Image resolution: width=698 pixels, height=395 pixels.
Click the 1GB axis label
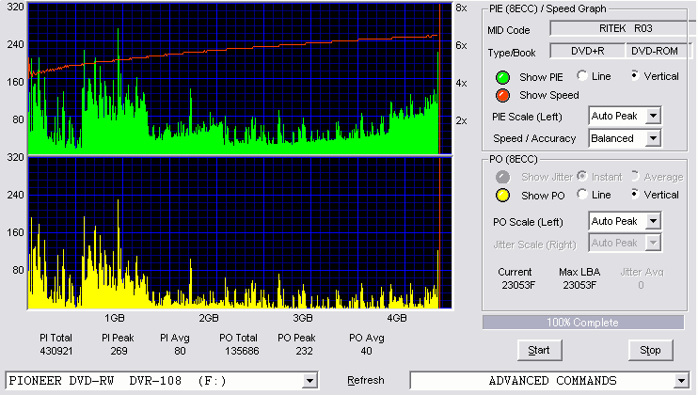pos(115,318)
